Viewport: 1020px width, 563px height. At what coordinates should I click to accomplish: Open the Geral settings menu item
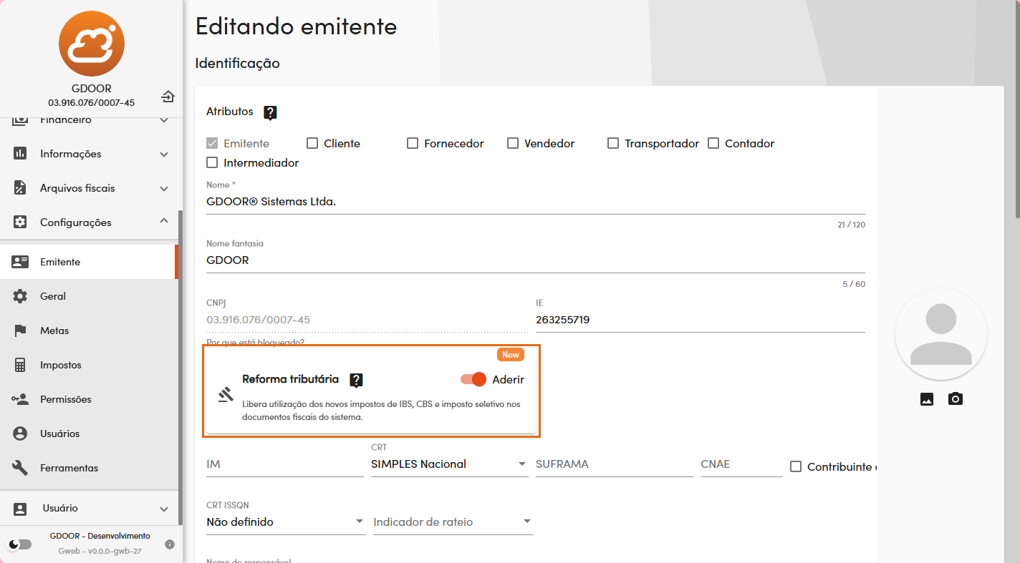[89, 296]
